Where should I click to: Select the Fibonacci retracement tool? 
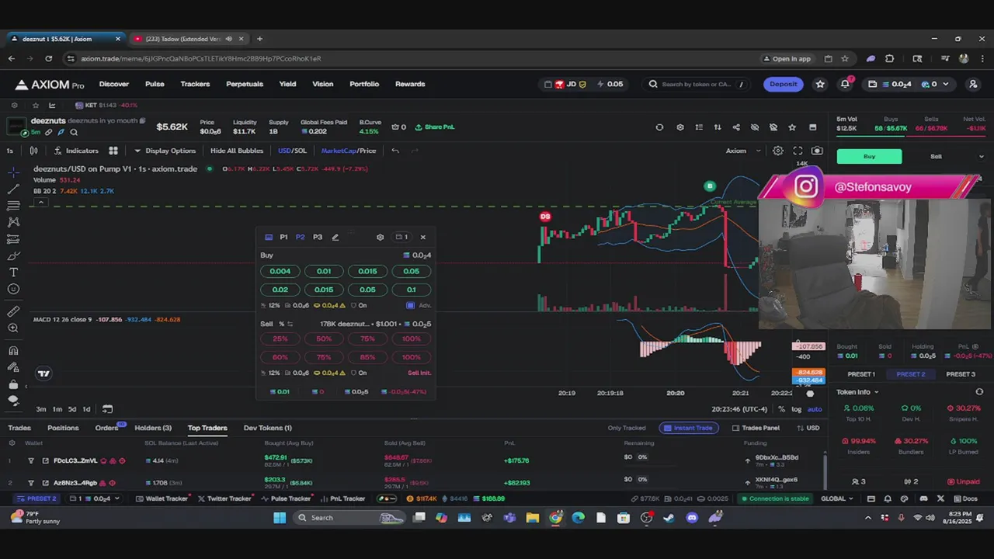coord(13,205)
